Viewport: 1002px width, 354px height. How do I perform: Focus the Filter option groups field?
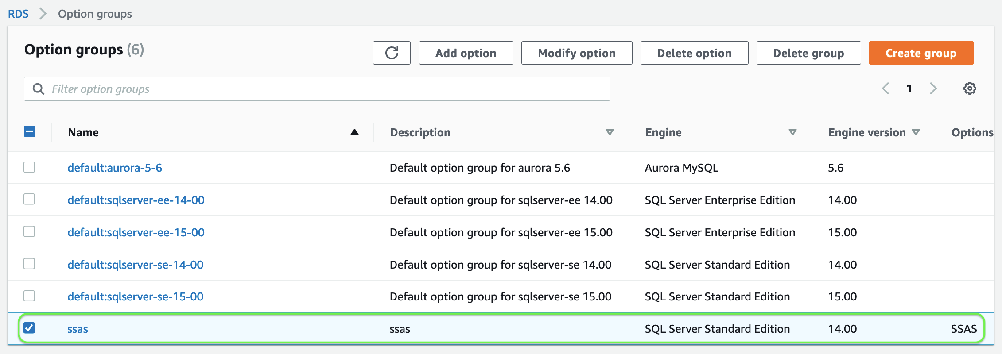(x=328, y=89)
